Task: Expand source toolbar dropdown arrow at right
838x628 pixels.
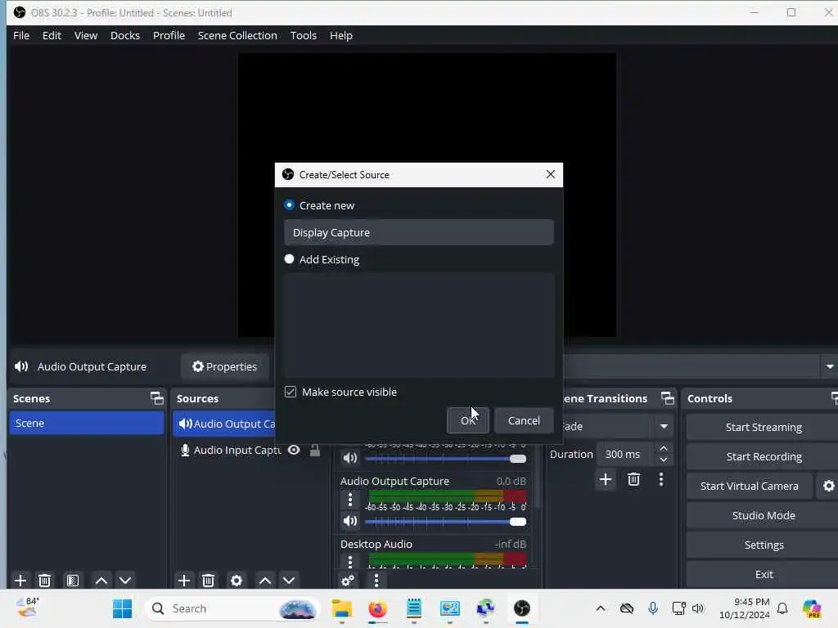Action: [830, 367]
